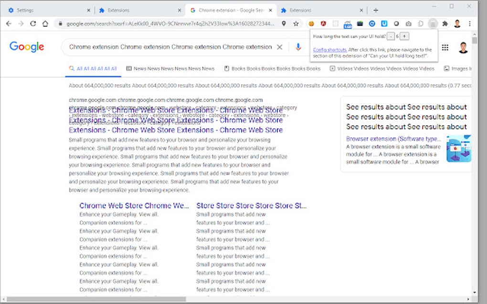This screenshot has width=487, height=304.
Task: Increase the text value with the plus stepper
Action: [x=404, y=36]
